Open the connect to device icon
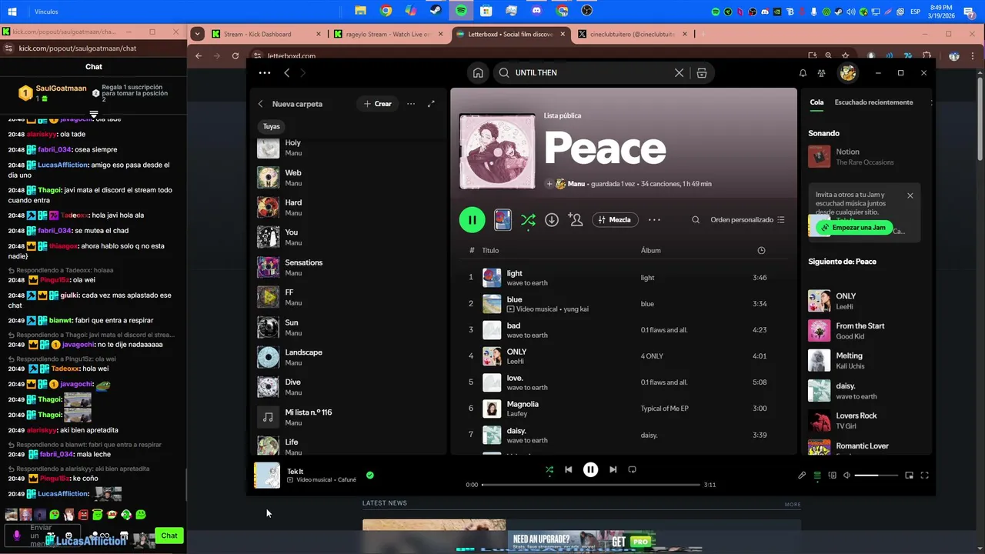Image resolution: width=985 pixels, height=554 pixels. (832, 476)
